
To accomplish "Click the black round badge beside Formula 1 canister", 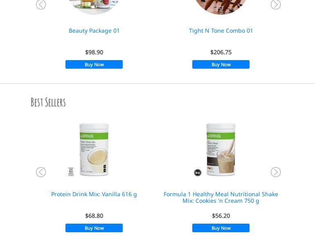I will 198,173.
